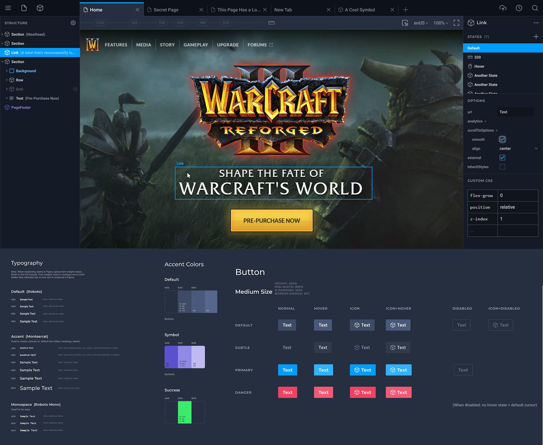Screen dimensions: 543x445
Task: Click the component cube icon in top-left toolbar
Action: (x=40, y=8)
